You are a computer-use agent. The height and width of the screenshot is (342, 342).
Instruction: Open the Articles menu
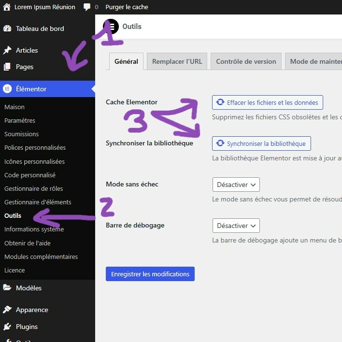point(27,50)
